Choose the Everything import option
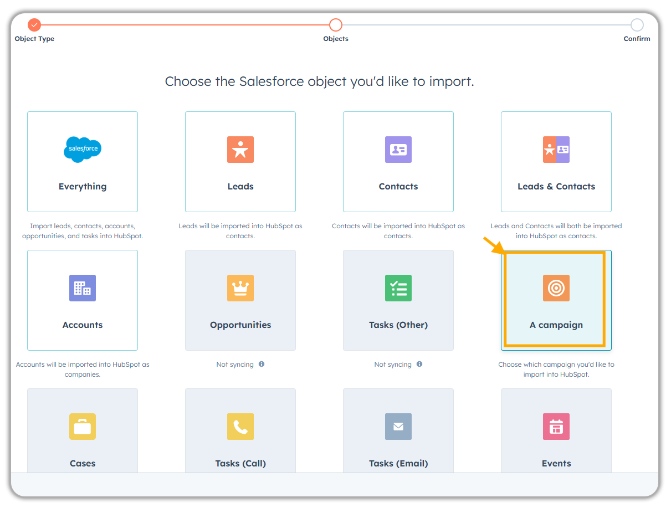The image size is (671, 508). [82, 162]
